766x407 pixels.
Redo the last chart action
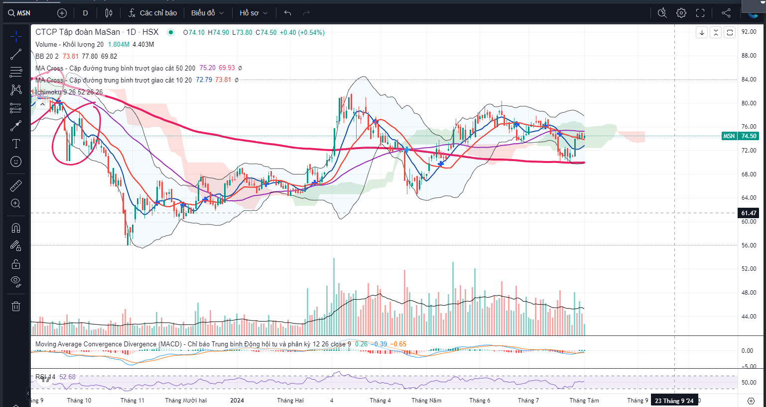tap(306, 13)
